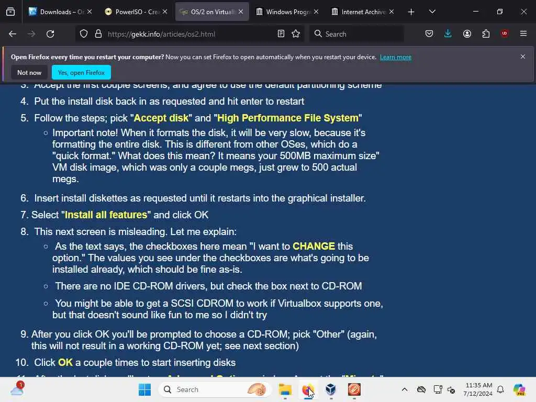Click the taskbar Search box
536x402 pixels.
click(x=215, y=389)
